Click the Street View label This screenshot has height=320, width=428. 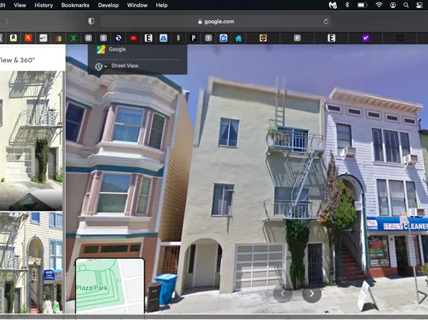pos(125,66)
